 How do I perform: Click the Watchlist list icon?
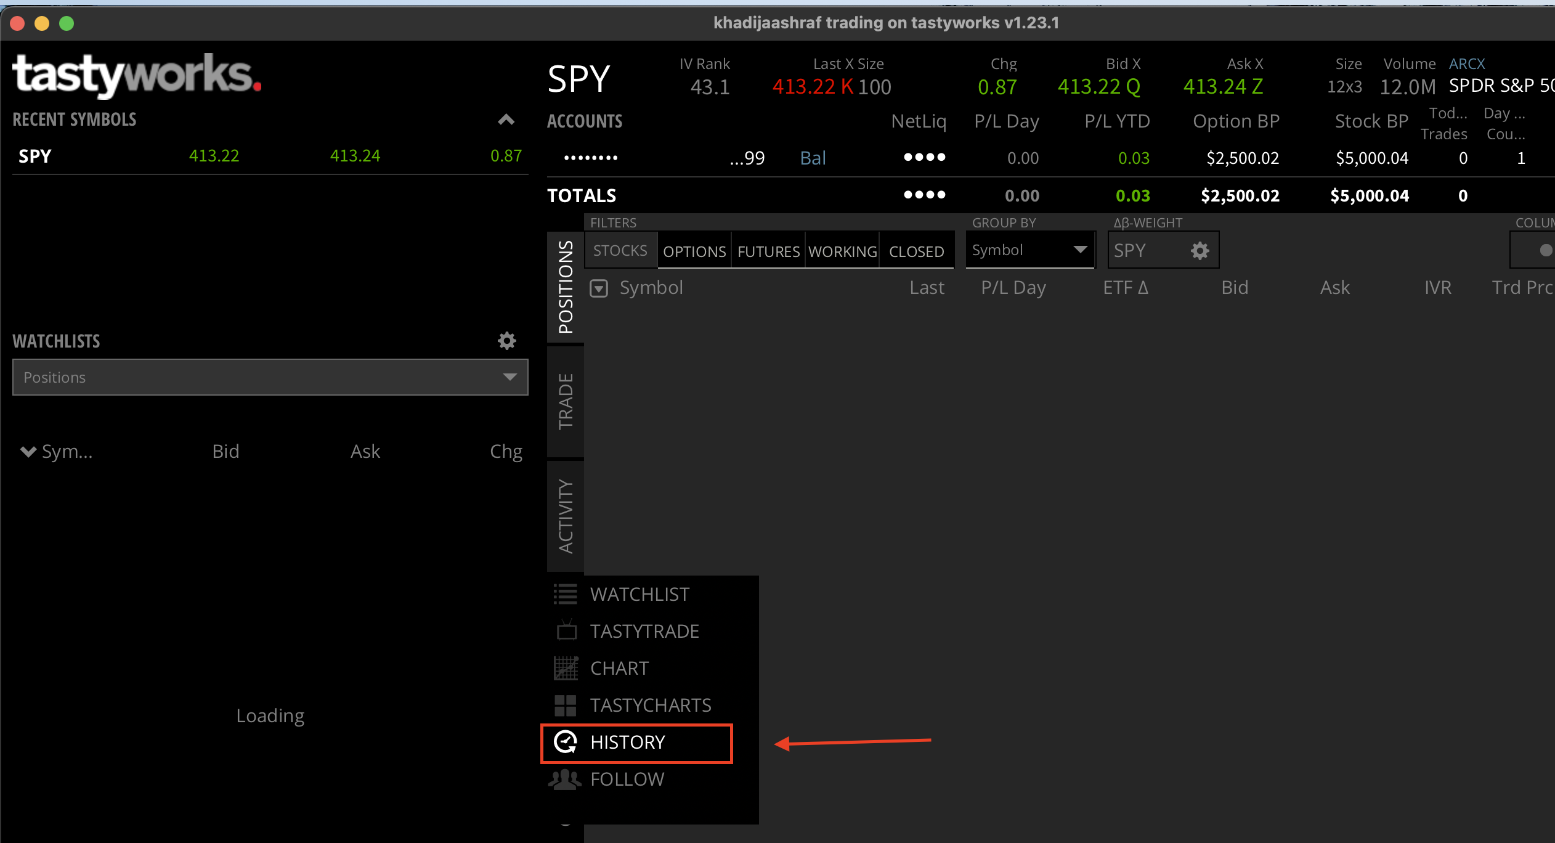565,594
